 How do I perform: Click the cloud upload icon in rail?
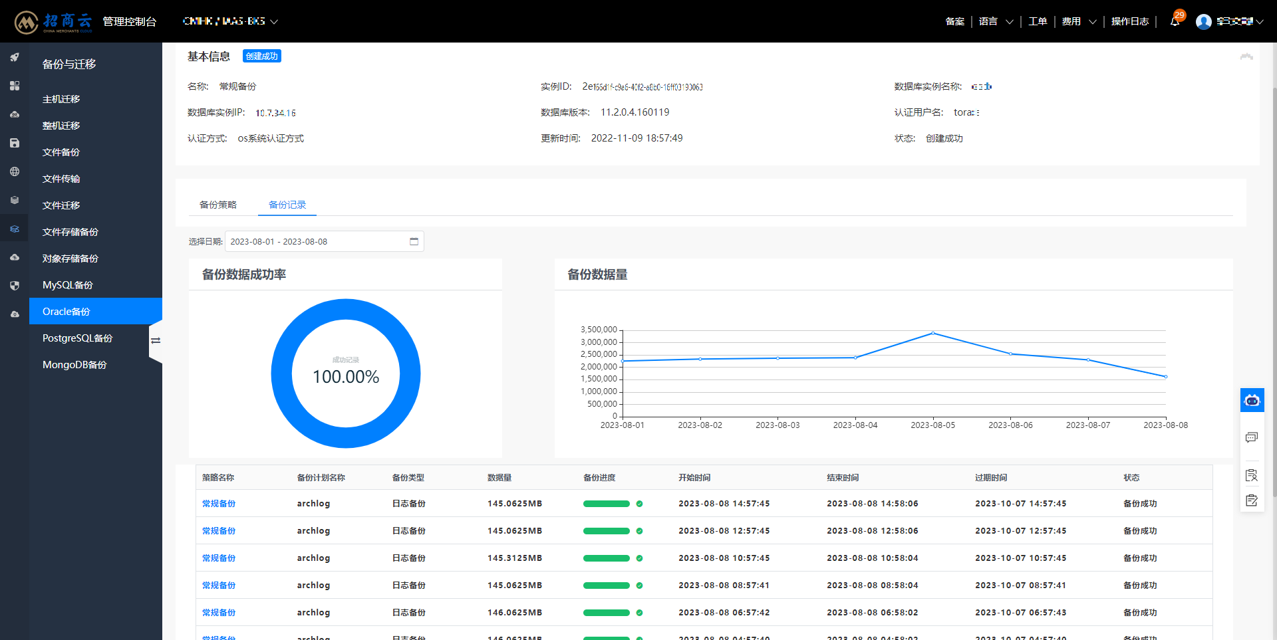point(15,257)
